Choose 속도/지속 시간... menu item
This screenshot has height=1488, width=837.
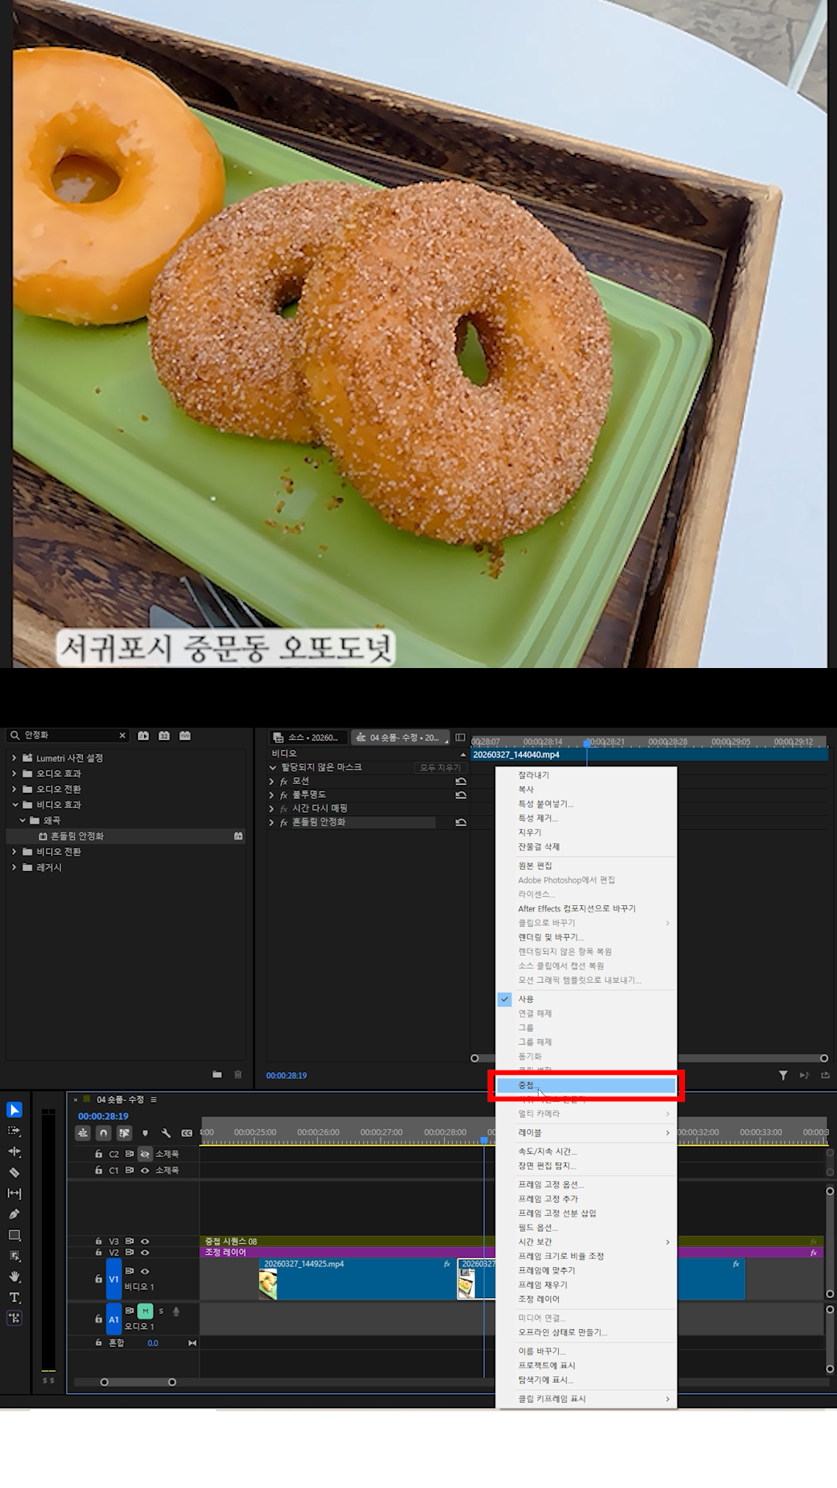[x=586, y=1151]
